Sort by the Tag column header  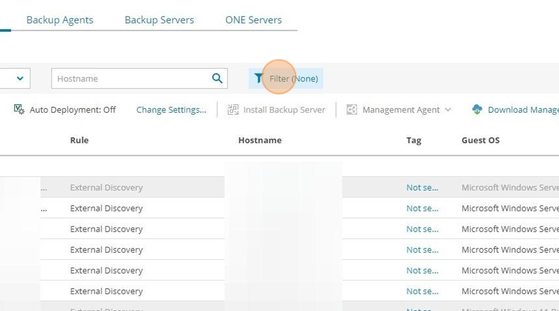[x=414, y=141]
